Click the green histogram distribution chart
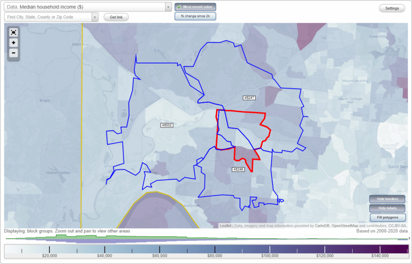 pyautogui.click(x=207, y=237)
